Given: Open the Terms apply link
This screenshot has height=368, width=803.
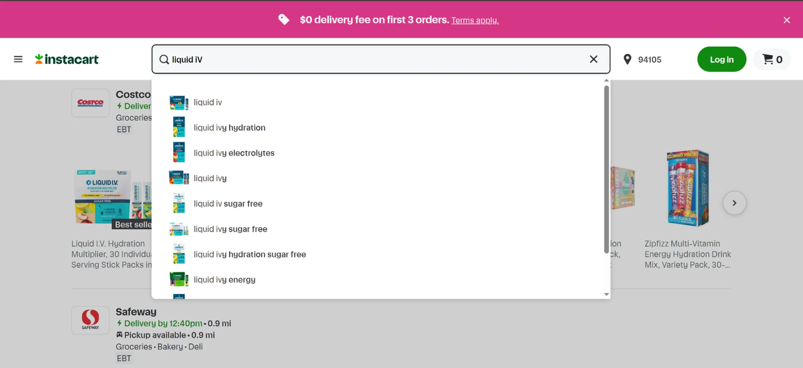Looking at the screenshot, I should point(475,21).
